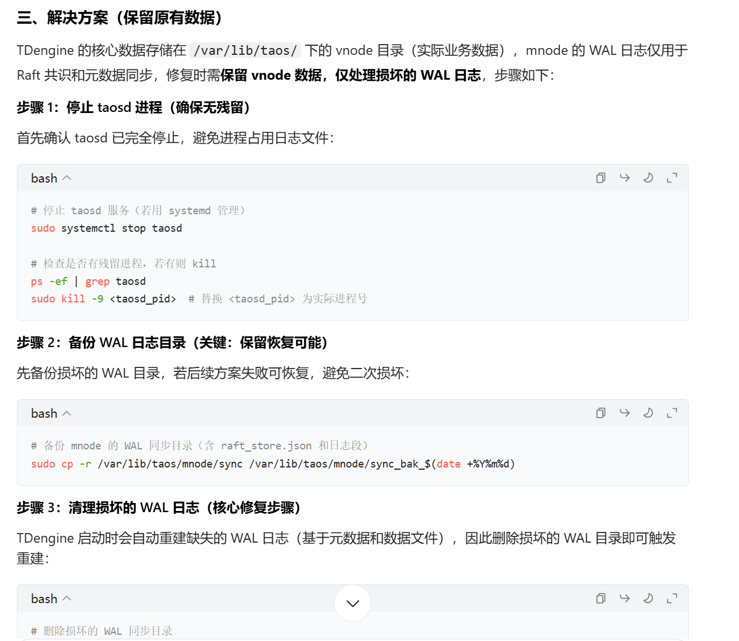Toggle word wrap in second bash block
Screen dimensions: 739x641
click(x=624, y=413)
